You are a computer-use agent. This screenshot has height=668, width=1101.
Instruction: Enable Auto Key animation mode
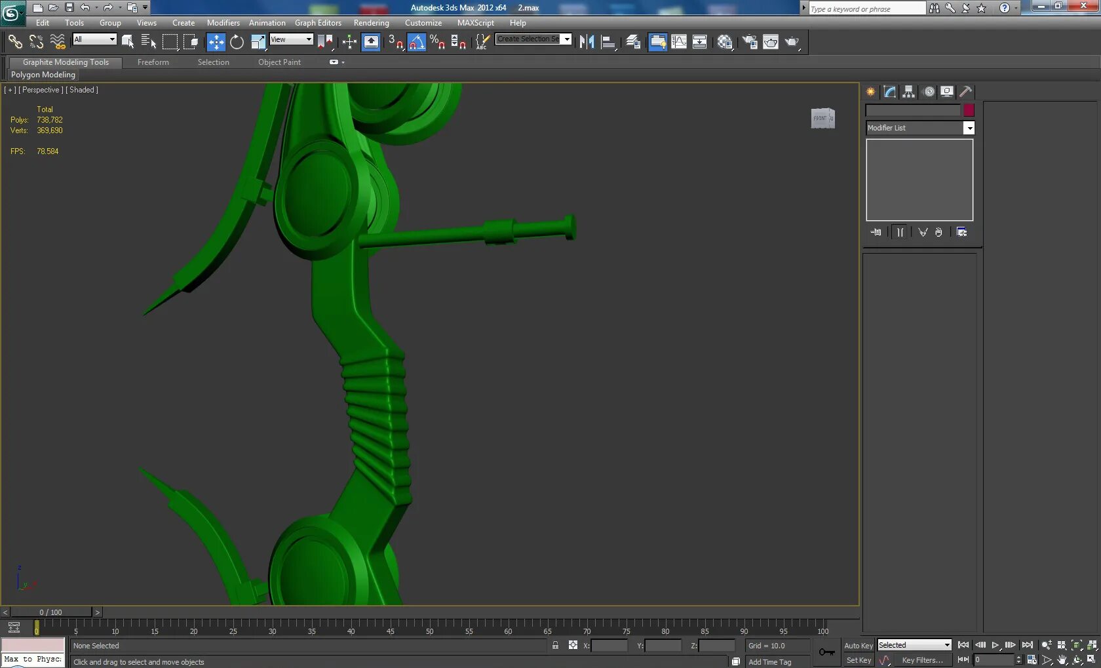(x=857, y=645)
